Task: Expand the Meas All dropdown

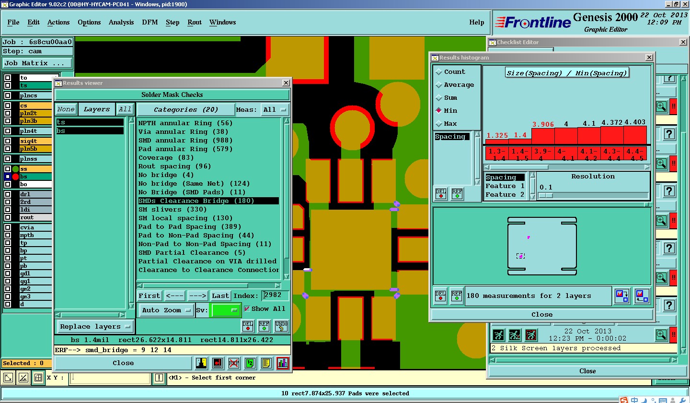Action: pyautogui.click(x=275, y=110)
